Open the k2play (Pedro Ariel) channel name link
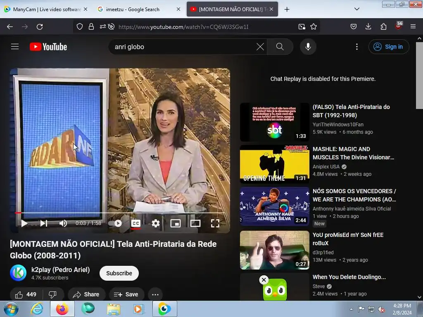423x317 pixels. [60, 270]
